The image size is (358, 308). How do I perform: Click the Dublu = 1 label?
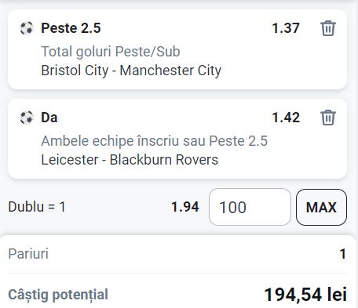(37, 207)
